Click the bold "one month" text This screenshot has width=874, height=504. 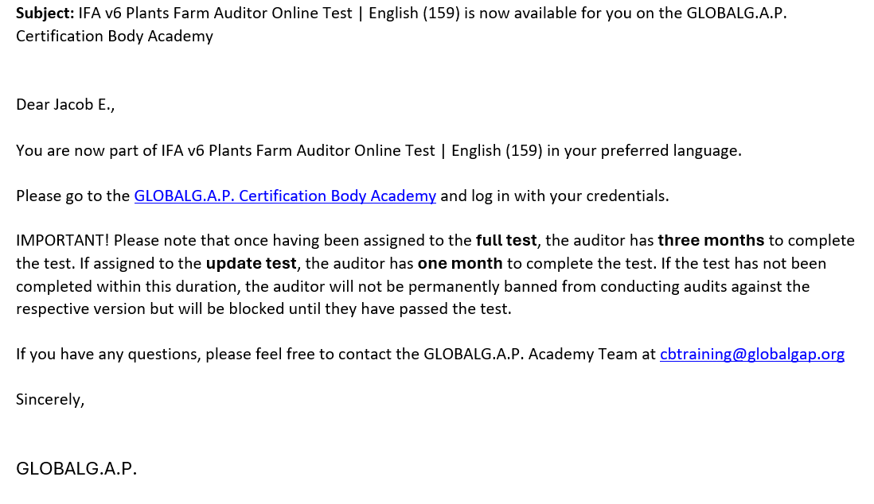tap(460, 263)
